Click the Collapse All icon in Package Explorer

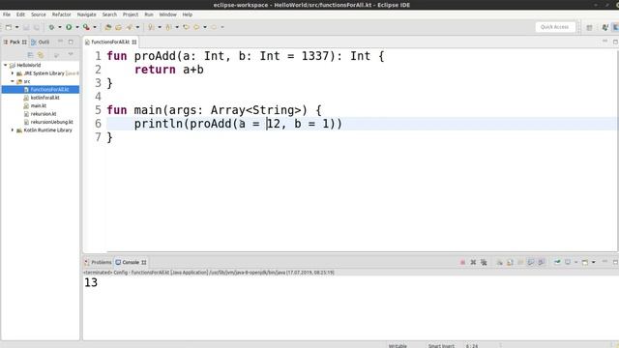(x=30, y=55)
